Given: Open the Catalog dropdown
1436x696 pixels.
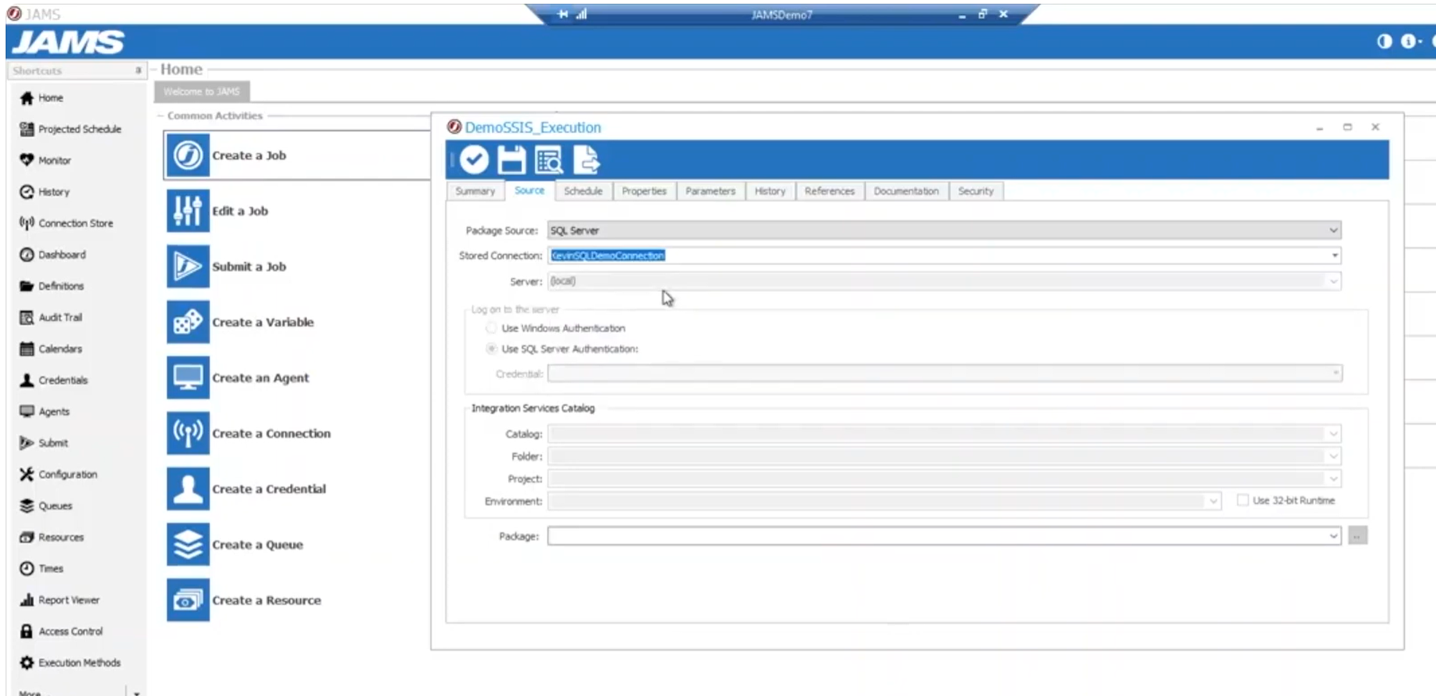Looking at the screenshot, I should coord(1333,433).
